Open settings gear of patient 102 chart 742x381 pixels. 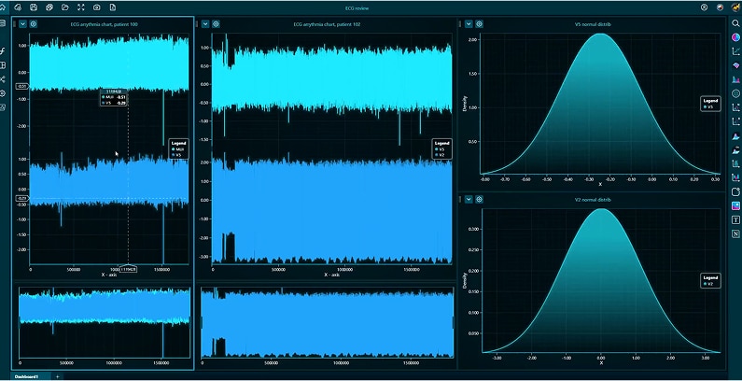216,23
